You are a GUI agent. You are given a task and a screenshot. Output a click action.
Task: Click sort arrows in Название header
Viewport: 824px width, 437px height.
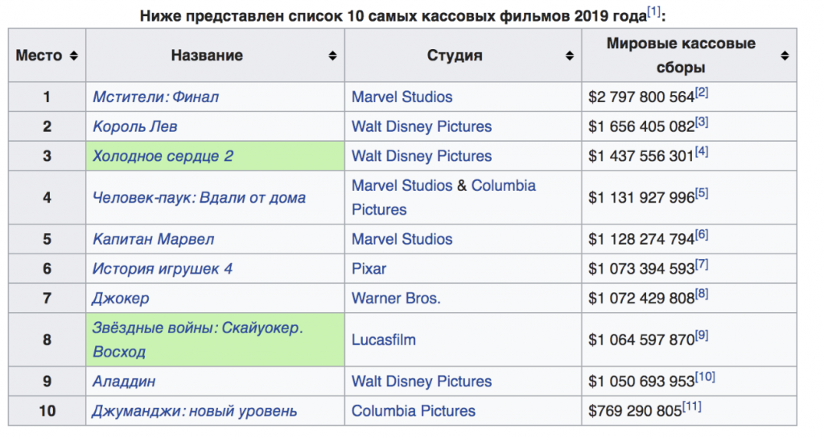point(332,56)
